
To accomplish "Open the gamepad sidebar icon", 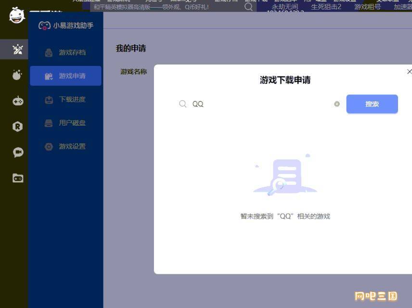I will pyautogui.click(x=18, y=101).
